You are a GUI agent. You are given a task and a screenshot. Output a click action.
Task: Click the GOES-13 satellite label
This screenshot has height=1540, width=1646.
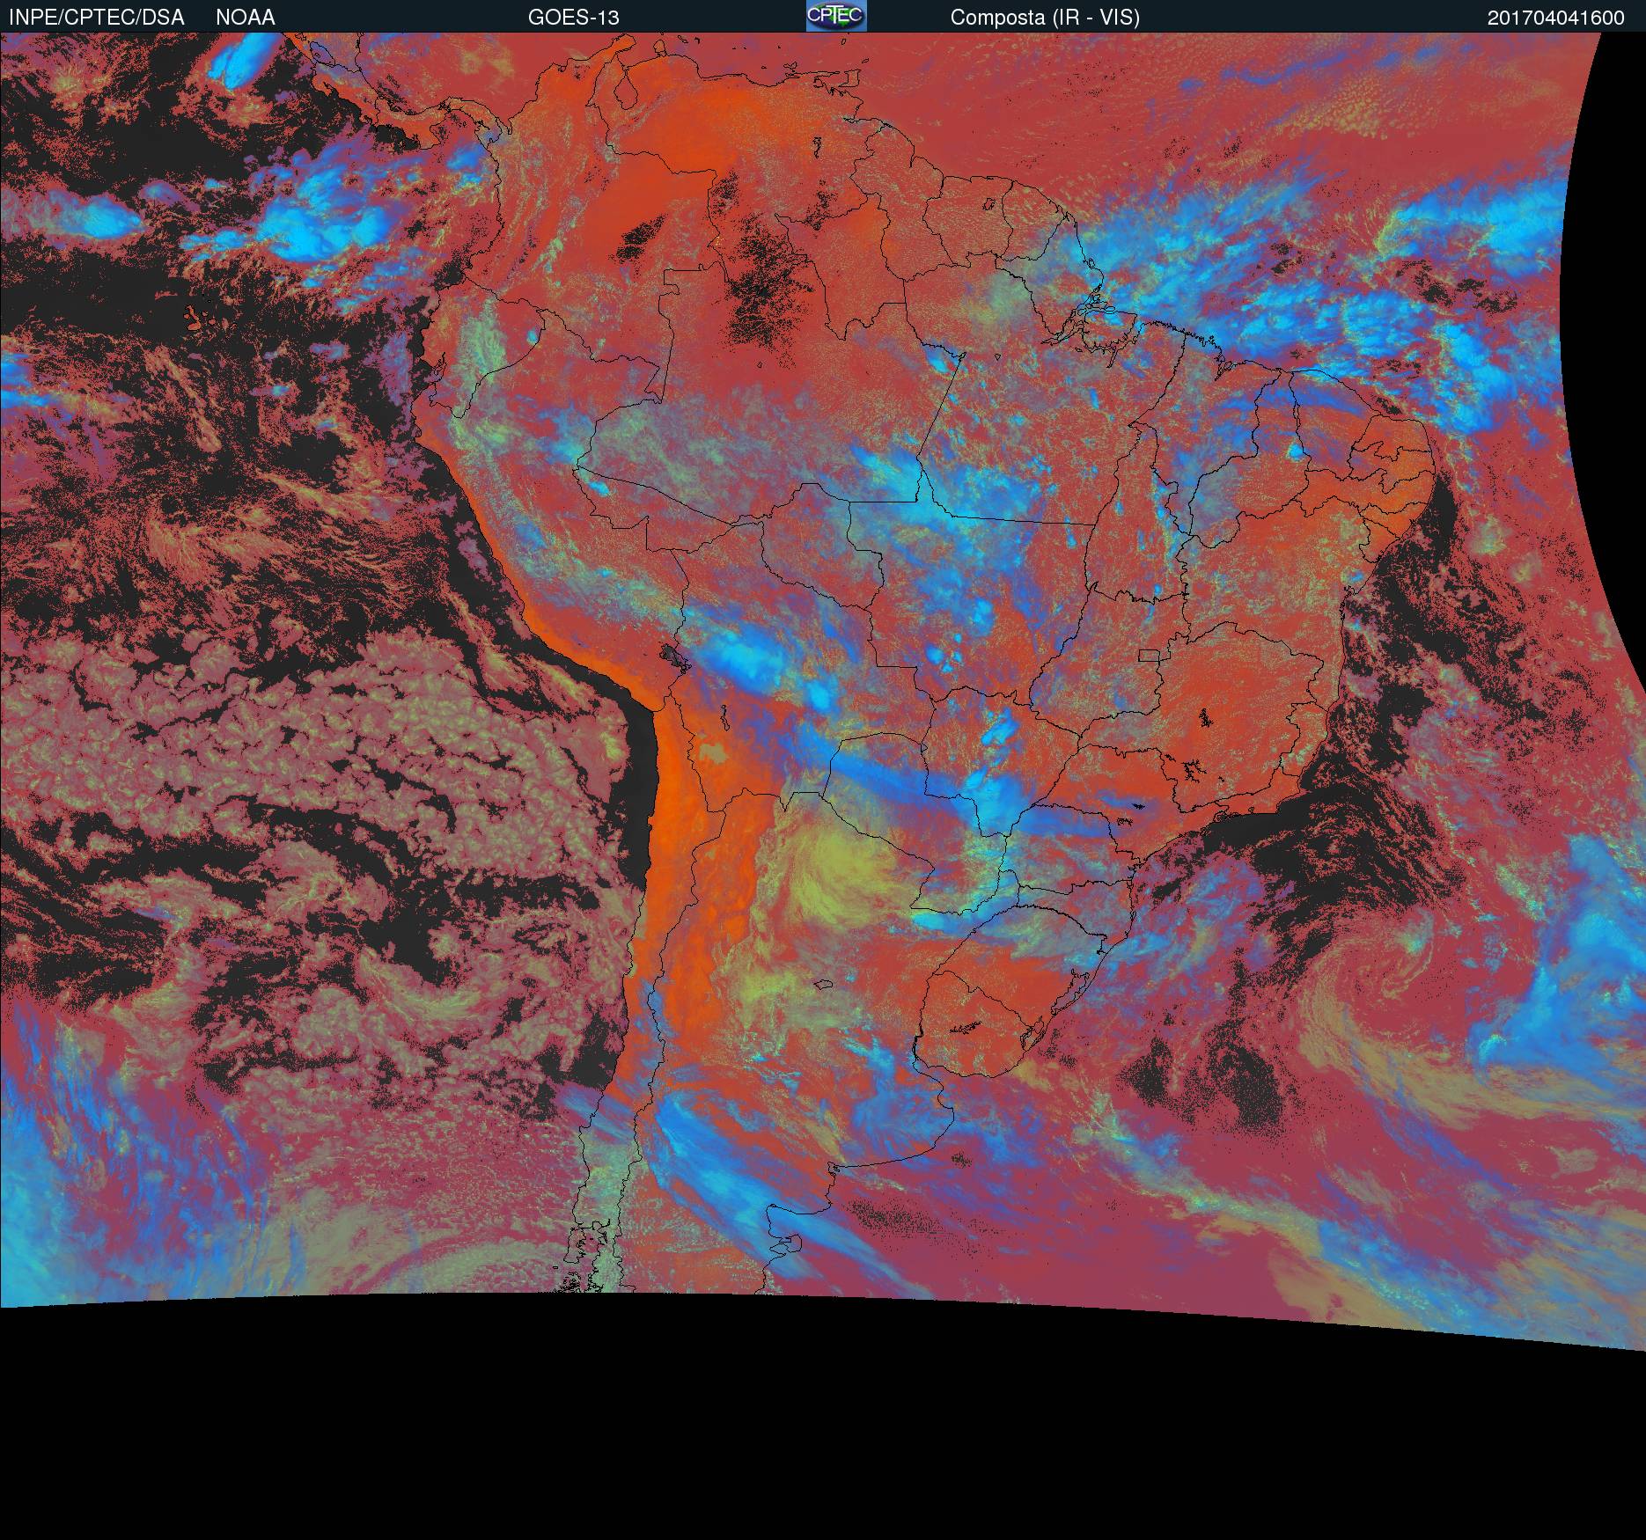[x=574, y=18]
